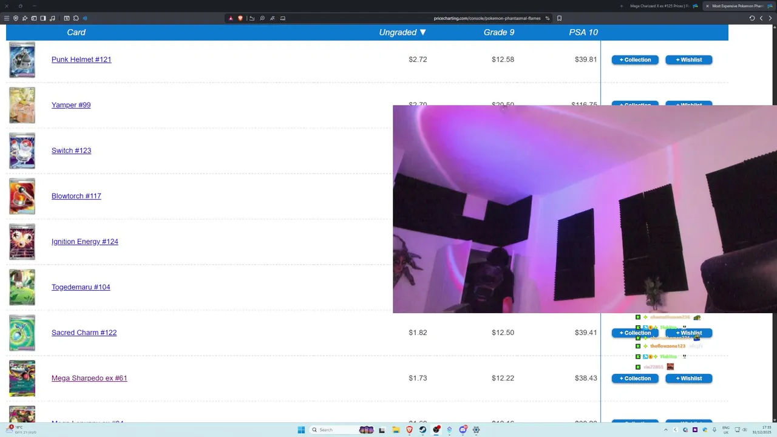Viewport: 777px width, 437px height.
Task: Click Punk Helmet Grade 9 price $12.58
Action: tap(503, 59)
